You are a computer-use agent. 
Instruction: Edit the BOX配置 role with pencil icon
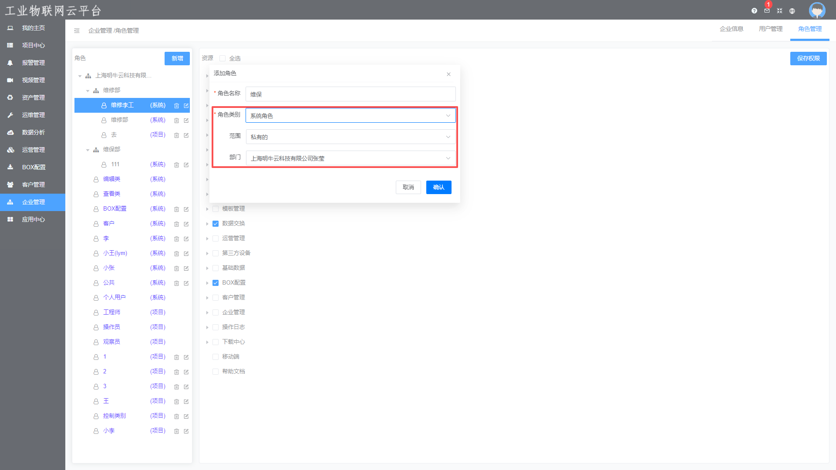click(186, 209)
